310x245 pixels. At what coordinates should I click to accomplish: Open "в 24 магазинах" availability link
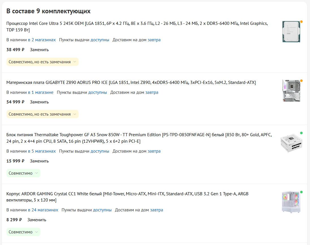coord(43,210)
